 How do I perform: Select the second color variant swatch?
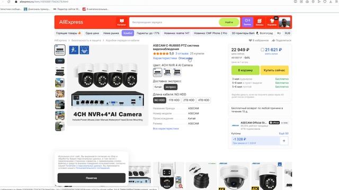point(167,72)
